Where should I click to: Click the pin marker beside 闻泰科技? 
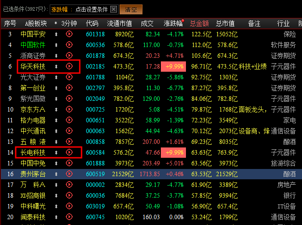point(56,217)
